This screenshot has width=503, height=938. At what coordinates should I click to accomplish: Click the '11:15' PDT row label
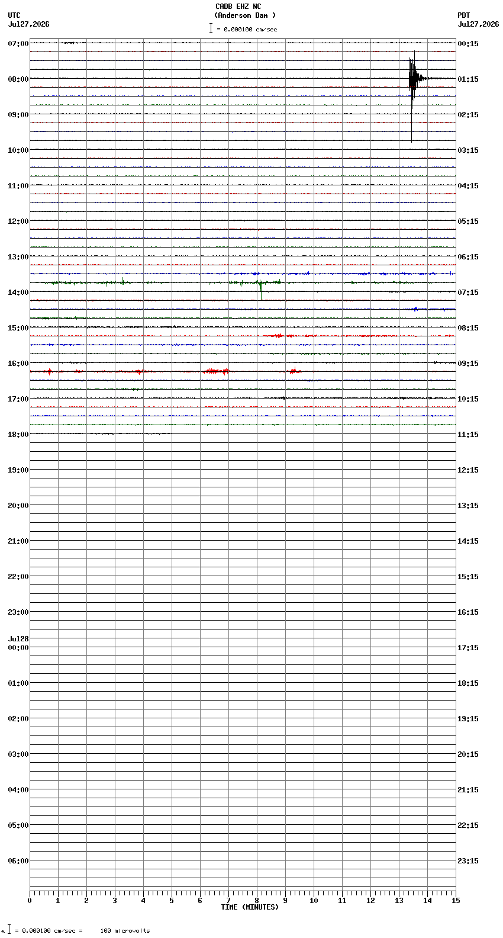[x=468, y=435]
